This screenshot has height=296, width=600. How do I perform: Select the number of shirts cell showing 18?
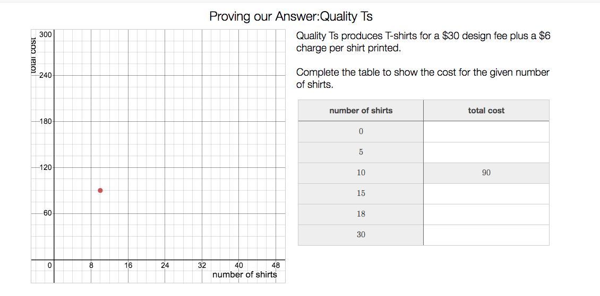[361, 214]
